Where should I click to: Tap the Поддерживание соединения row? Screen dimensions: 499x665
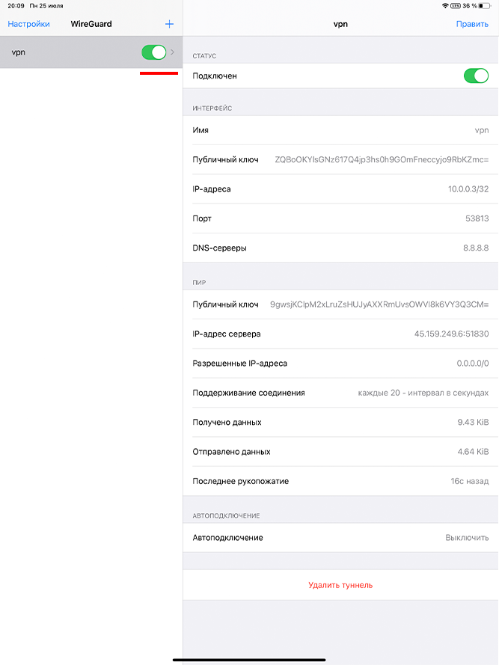point(340,393)
